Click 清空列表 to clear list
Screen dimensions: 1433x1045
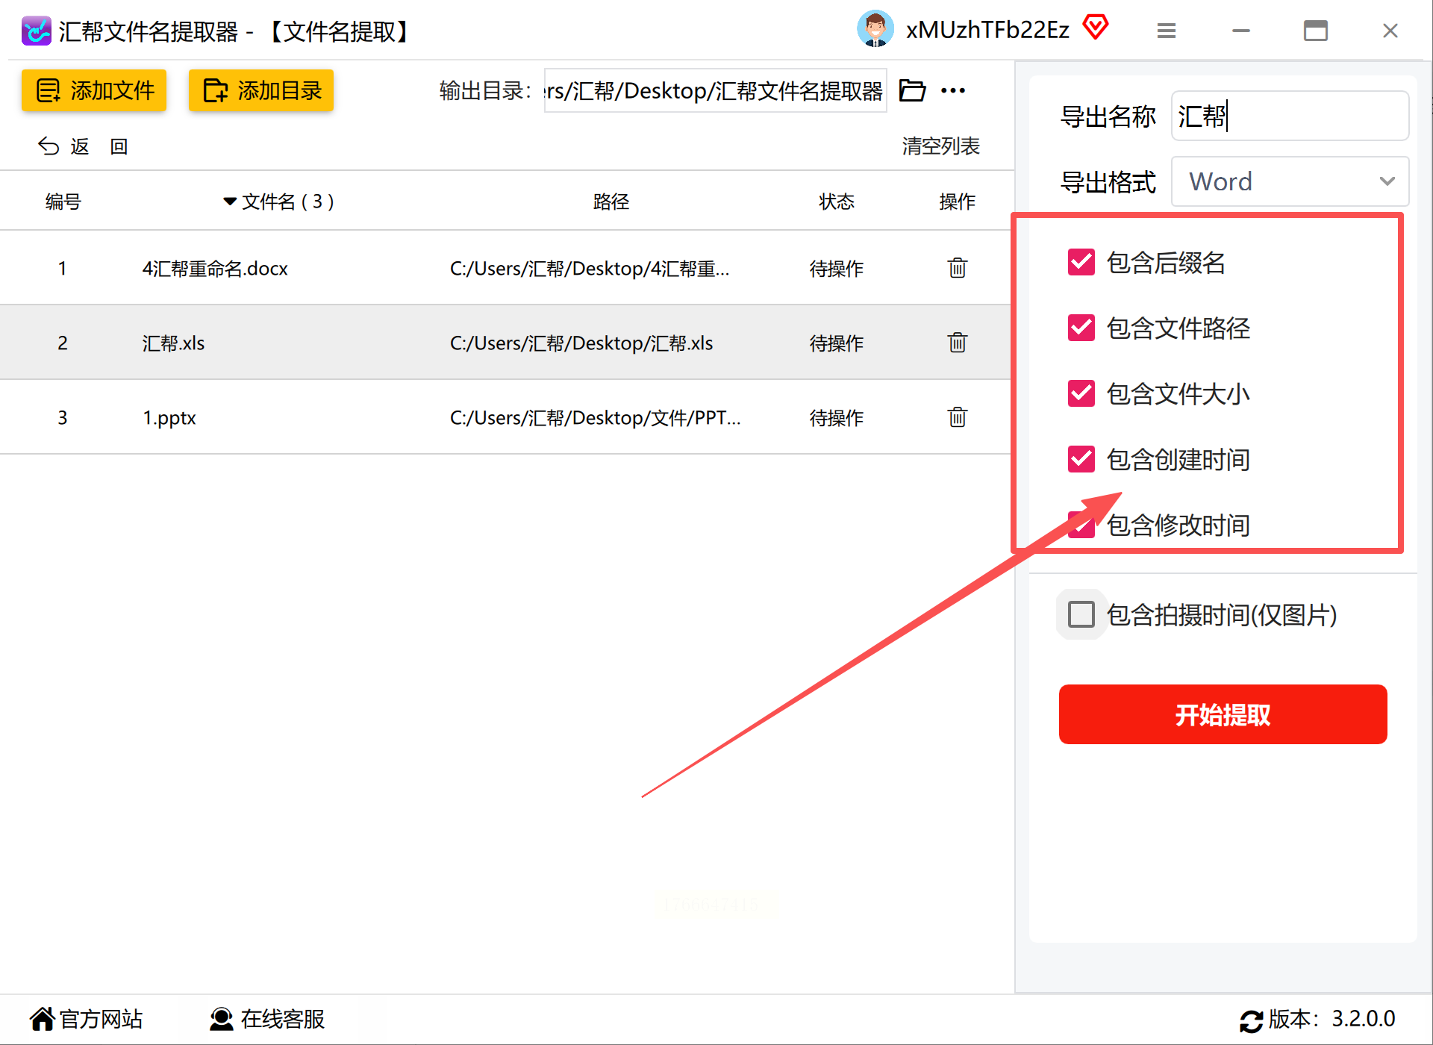(940, 146)
